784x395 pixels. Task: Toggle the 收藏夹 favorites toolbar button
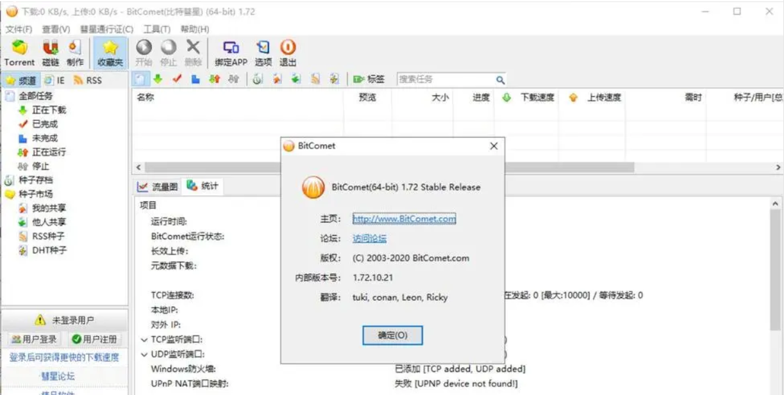(110, 52)
